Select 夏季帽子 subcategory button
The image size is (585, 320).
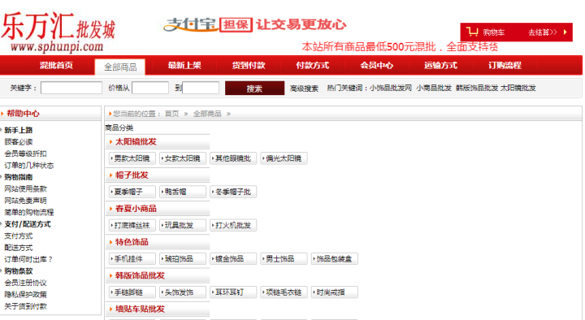pos(132,192)
